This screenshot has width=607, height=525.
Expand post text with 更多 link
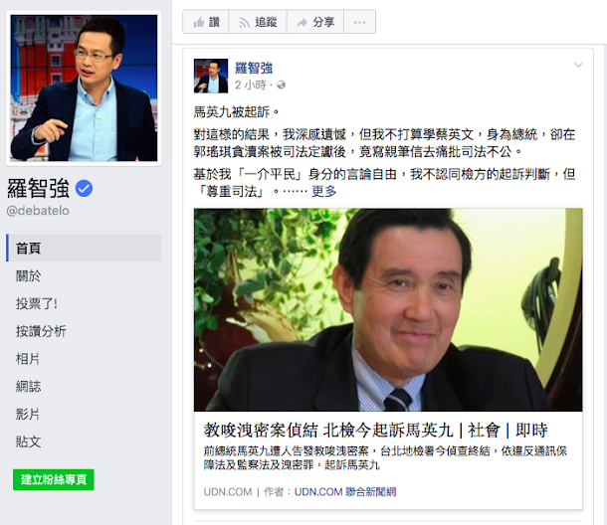pos(324,191)
